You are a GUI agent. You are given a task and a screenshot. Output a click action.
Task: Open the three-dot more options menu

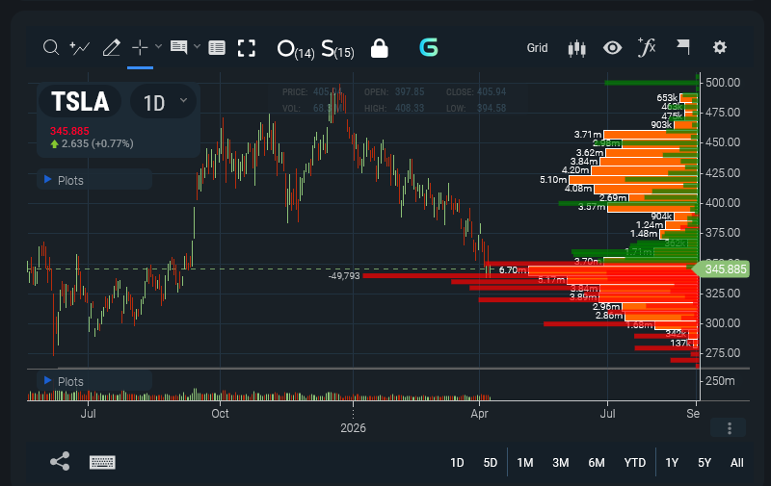pyautogui.click(x=730, y=428)
